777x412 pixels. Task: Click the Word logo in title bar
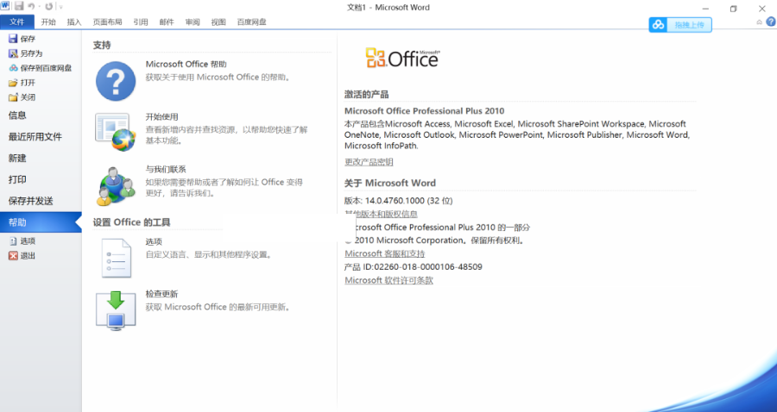pos(6,6)
